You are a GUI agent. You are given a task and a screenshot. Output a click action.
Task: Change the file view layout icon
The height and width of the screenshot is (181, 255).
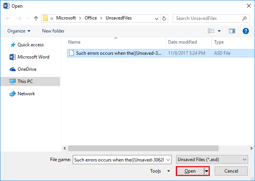tap(211, 31)
